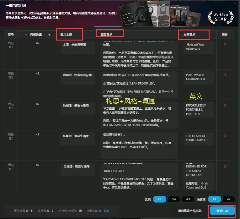Select the 4:3 aspect ratio
This screenshot has width=240, height=219.
tap(188, 199)
